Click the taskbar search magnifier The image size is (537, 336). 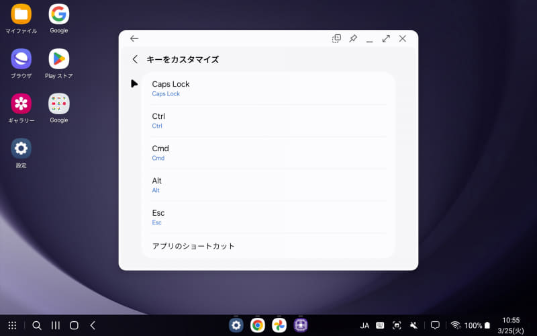pyautogui.click(x=37, y=325)
